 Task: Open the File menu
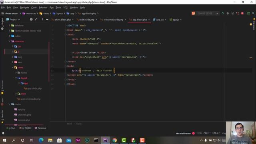[3, 8]
